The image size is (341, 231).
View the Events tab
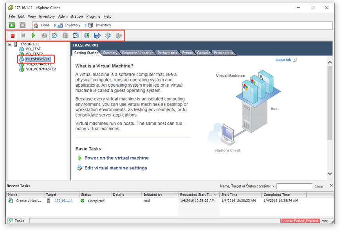pos(187,53)
